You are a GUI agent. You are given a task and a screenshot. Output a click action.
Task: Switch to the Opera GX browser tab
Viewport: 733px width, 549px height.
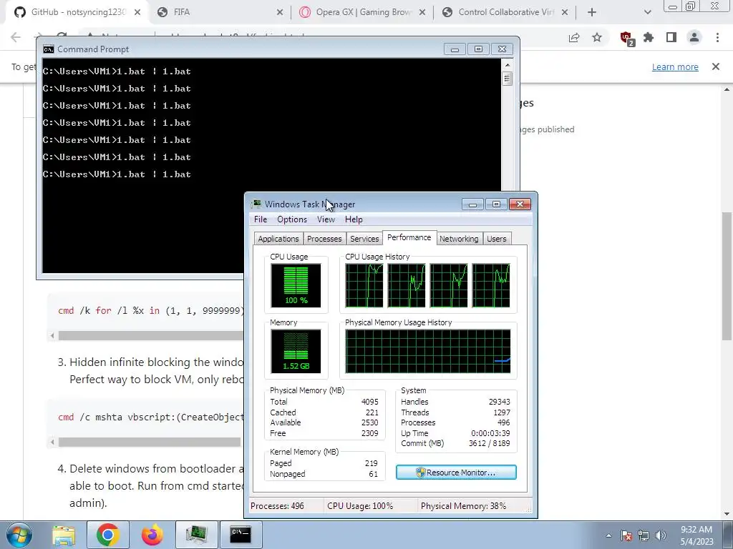coord(362,13)
